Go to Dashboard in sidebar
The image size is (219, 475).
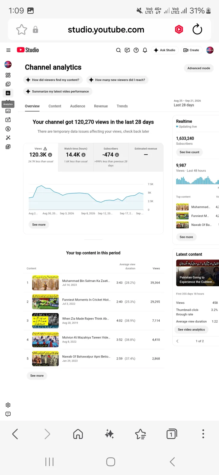(x=8, y=75)
